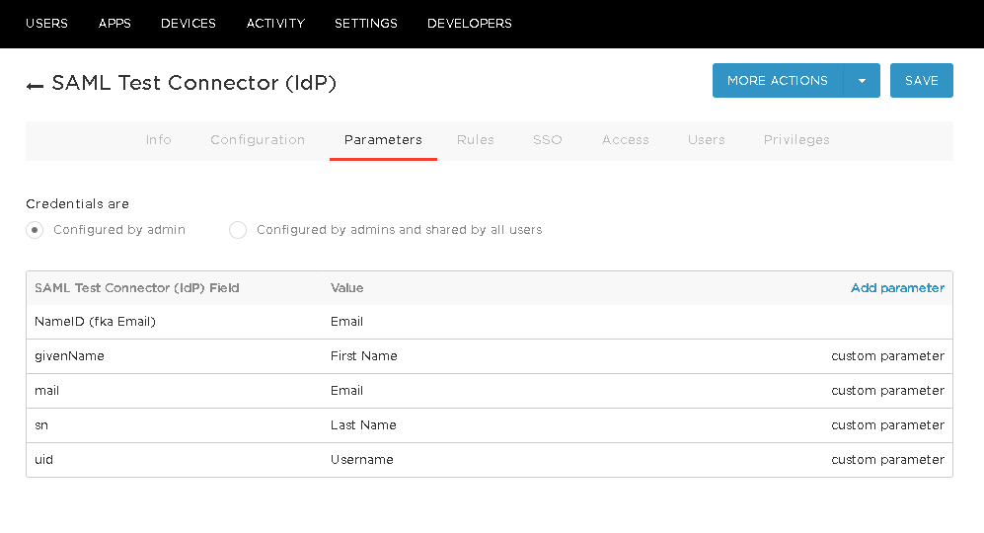Click the back arrow beside SAML Test Connector

[x=35, y=86]
